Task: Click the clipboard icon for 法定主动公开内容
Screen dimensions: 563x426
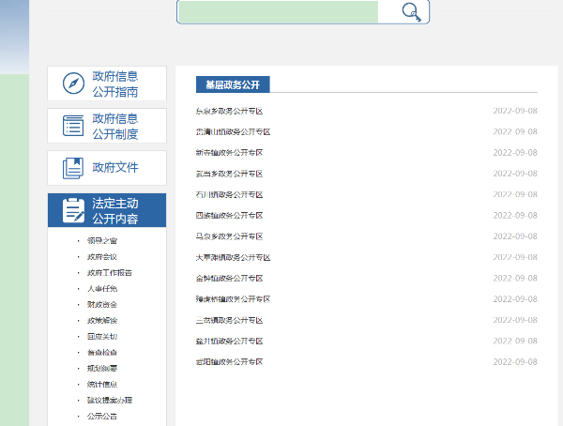Action: point(74,210)
